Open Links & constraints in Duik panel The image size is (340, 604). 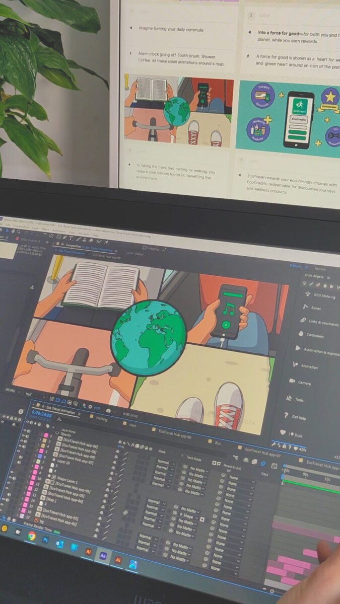pos(319,322)
